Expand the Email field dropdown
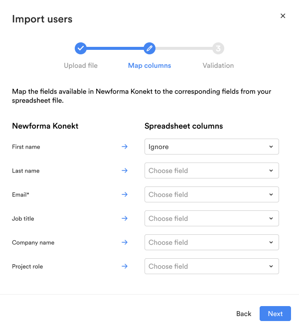Viewport: 299px width, 333px height. (211, 194)
